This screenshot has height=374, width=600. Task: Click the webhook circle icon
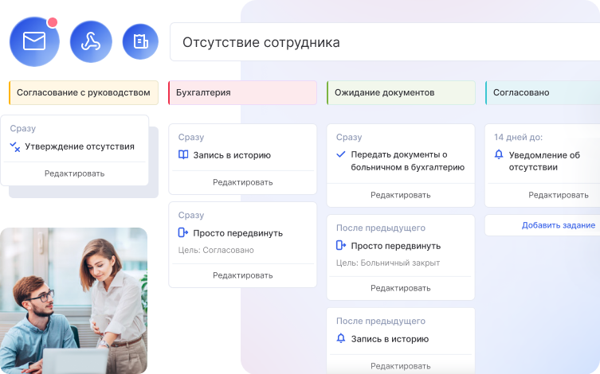click(91, 41)
